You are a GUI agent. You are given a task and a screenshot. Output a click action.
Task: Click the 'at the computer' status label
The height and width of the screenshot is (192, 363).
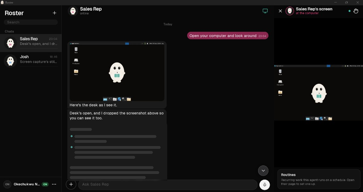point(307,13)
